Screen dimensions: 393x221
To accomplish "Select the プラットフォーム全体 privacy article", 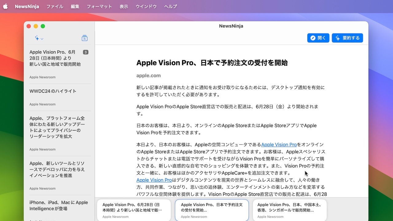I will pos(60,133).
